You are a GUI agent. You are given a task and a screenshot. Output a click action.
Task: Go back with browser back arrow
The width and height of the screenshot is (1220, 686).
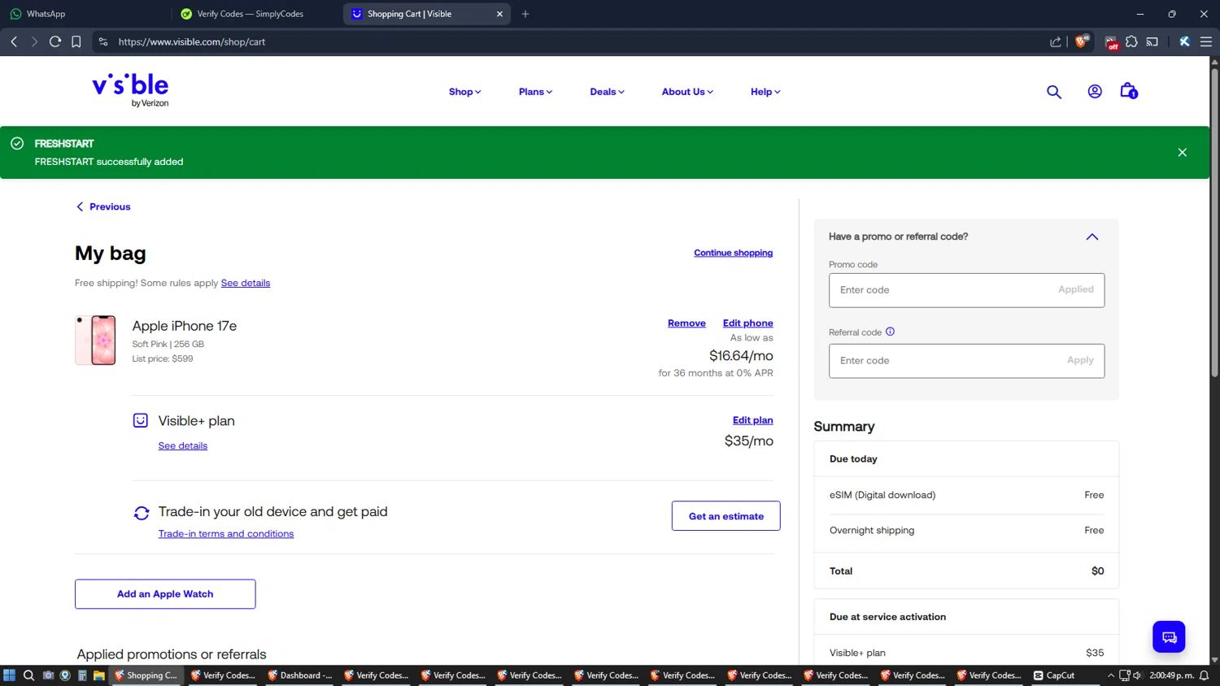[x=14, y=41]
